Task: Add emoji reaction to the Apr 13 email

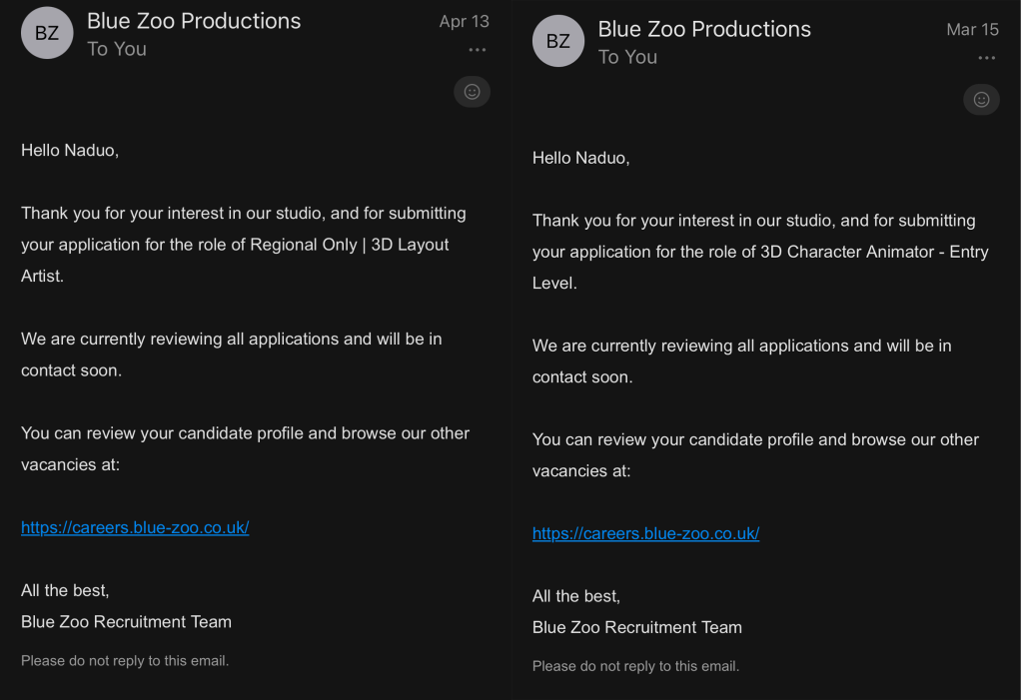Action: [x=472, y=91]
